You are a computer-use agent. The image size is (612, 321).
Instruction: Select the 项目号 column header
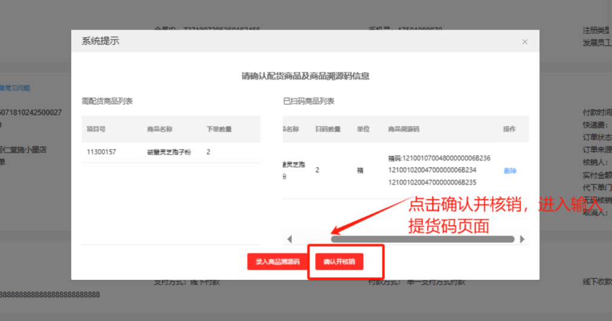(96, 129)
